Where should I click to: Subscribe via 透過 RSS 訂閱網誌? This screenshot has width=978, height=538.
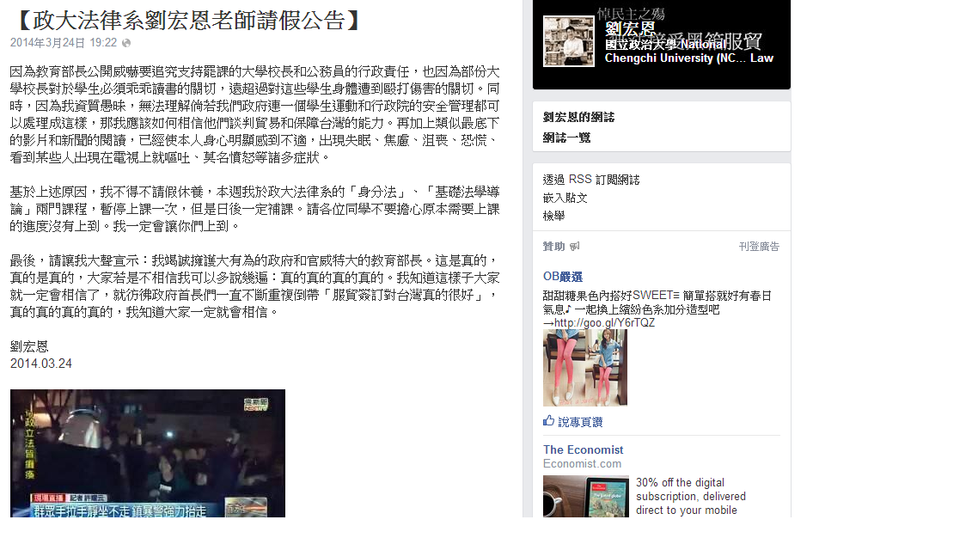click(590, 180)
